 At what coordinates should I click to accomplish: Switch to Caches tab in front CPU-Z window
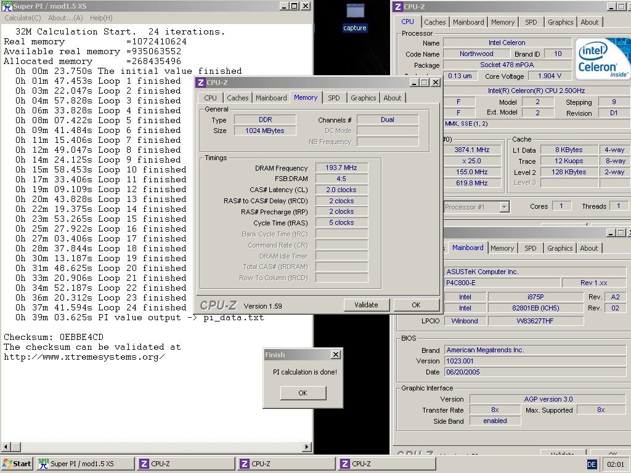pos(237,98)
